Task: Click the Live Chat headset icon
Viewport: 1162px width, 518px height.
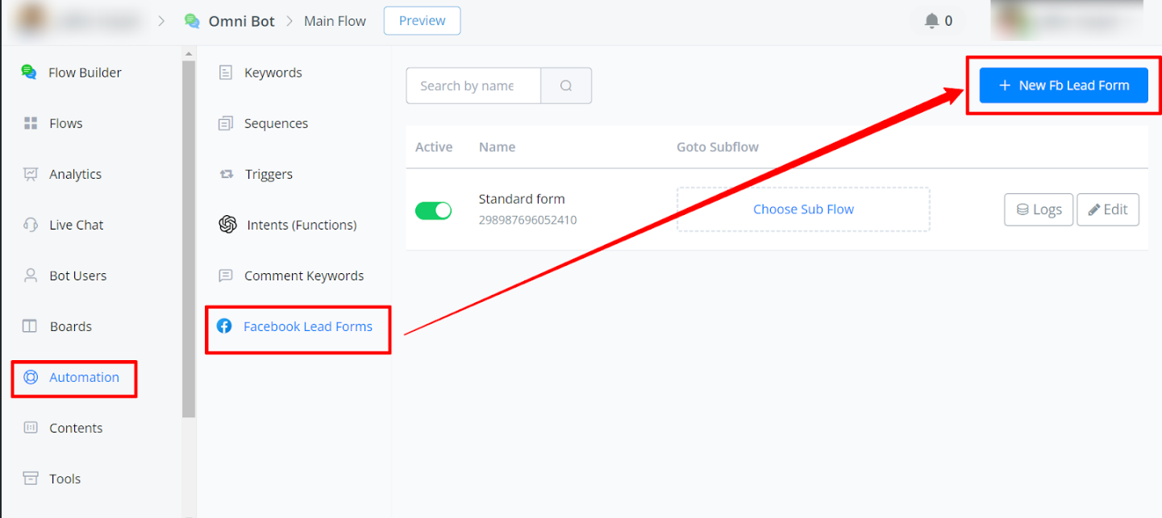Action: 31,225
